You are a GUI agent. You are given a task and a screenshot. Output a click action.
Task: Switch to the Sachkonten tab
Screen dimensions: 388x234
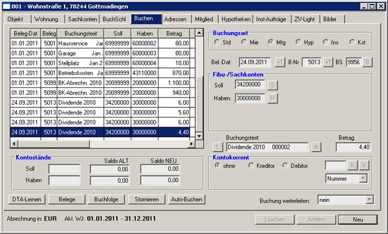(x=82, y=19)
